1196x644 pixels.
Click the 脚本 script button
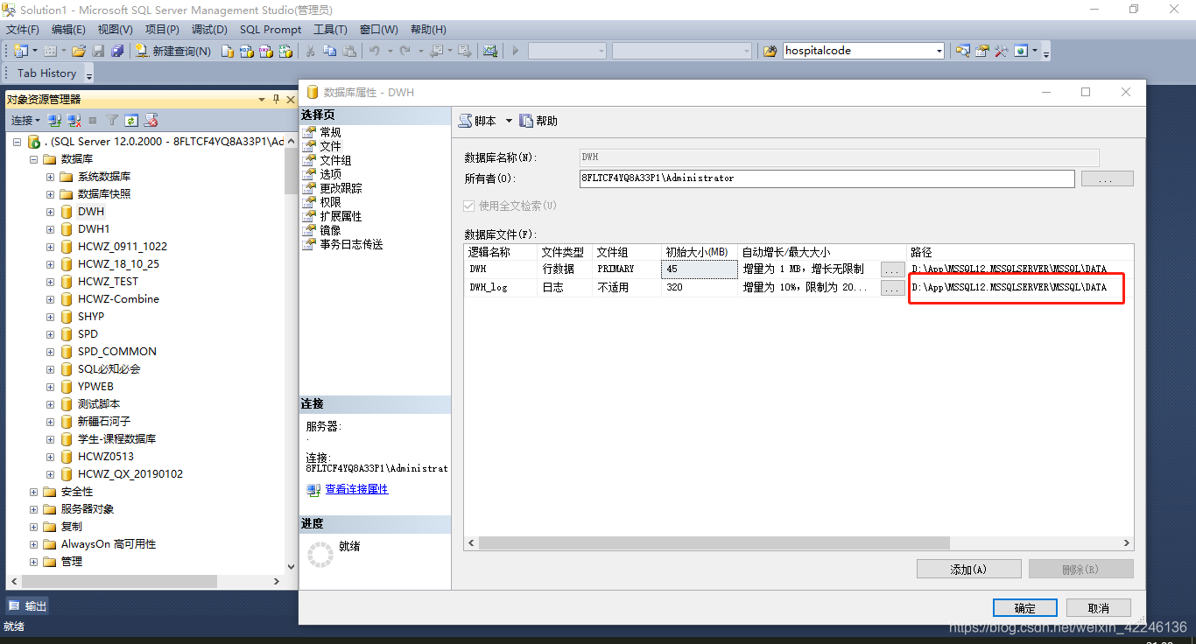[x=476, y=121]
